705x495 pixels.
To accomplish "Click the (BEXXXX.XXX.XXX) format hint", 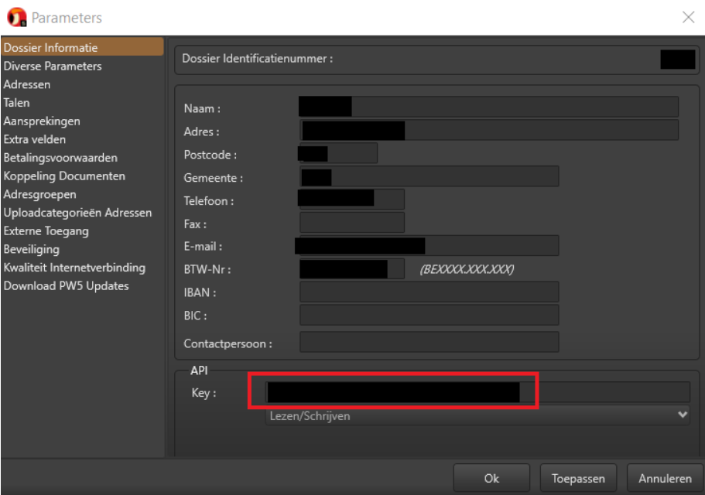I will [x=467, y=269].
